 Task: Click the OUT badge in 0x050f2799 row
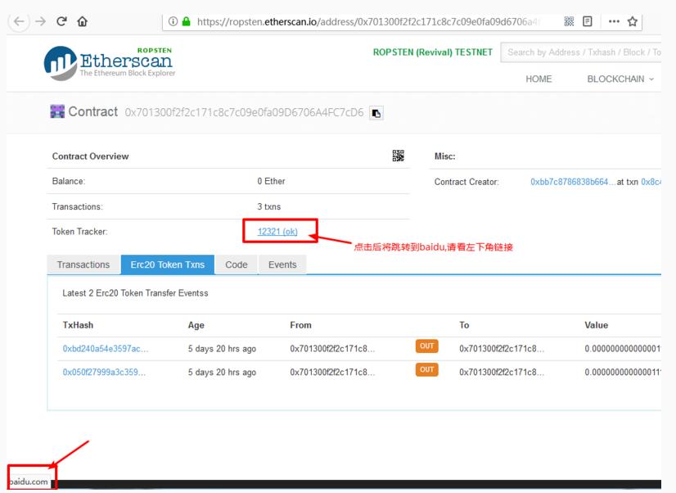point(427,369)
